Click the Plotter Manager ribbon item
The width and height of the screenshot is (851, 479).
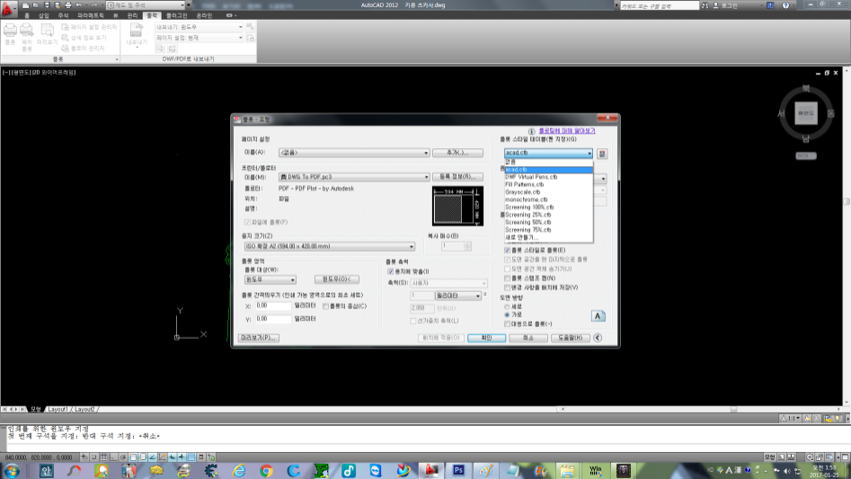83,49
